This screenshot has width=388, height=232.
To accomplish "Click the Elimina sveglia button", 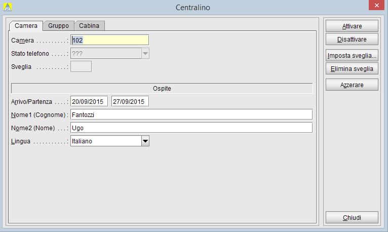I will pos(352,68).
